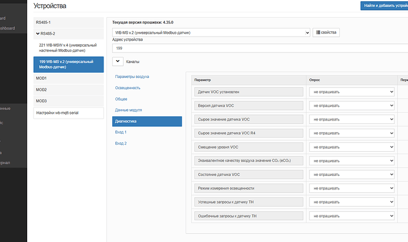Switch to Освещенность tab
This screenshot has height=242, width=408.
[x=128, y=88]
